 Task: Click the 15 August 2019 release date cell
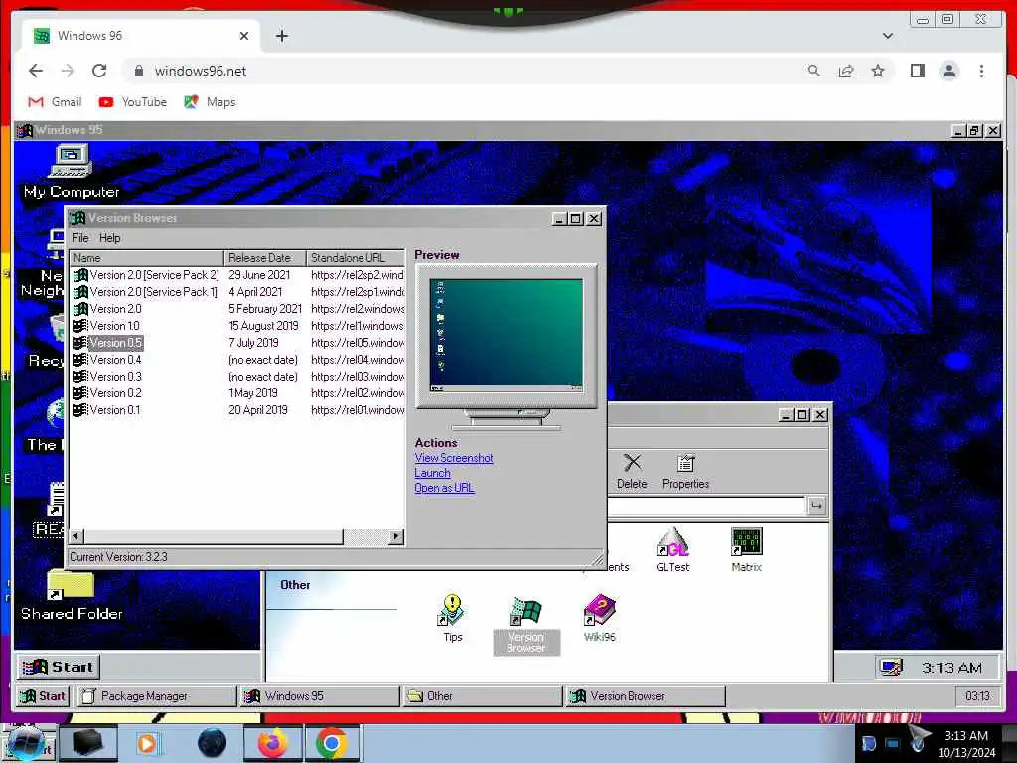(263, 326)
